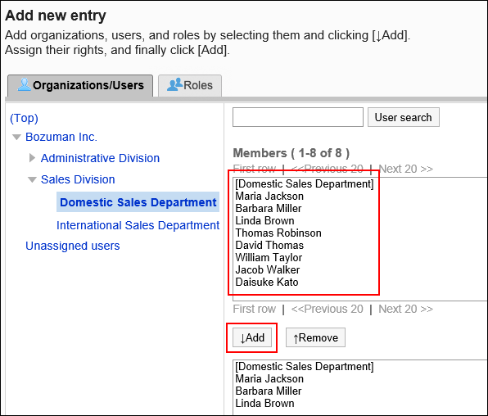Screen dimensions: 488x416
Task: Select David Thomas in Members list
Action: tap(269, 245)
